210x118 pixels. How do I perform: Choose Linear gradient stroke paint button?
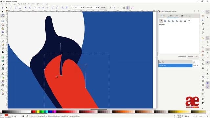pos(169,21)
